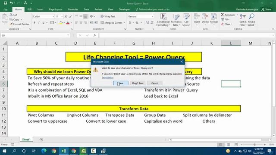This screenshot has width=276, height=155.
Task: Switch to the Developer tab
Action: pos(124,9)
